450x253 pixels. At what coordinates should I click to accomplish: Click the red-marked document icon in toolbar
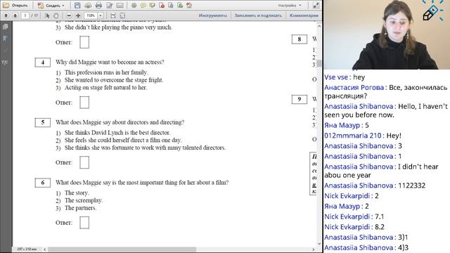click(162, 5)
